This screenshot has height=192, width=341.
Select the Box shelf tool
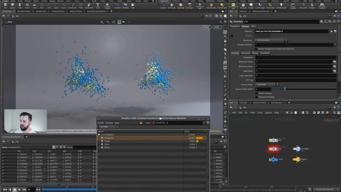click(5, 5)
